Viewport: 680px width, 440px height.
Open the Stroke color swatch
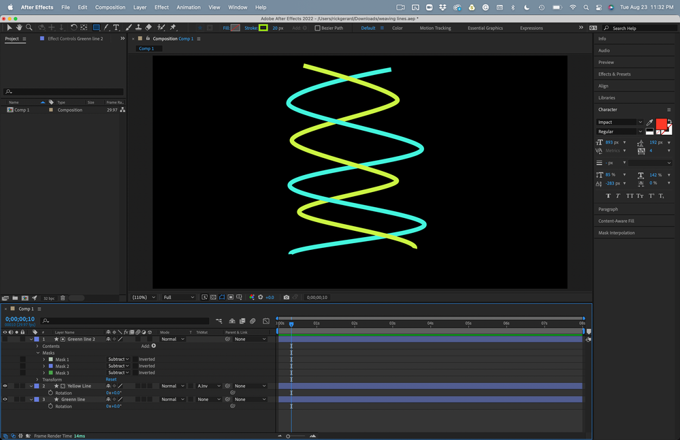click(263, 28)
